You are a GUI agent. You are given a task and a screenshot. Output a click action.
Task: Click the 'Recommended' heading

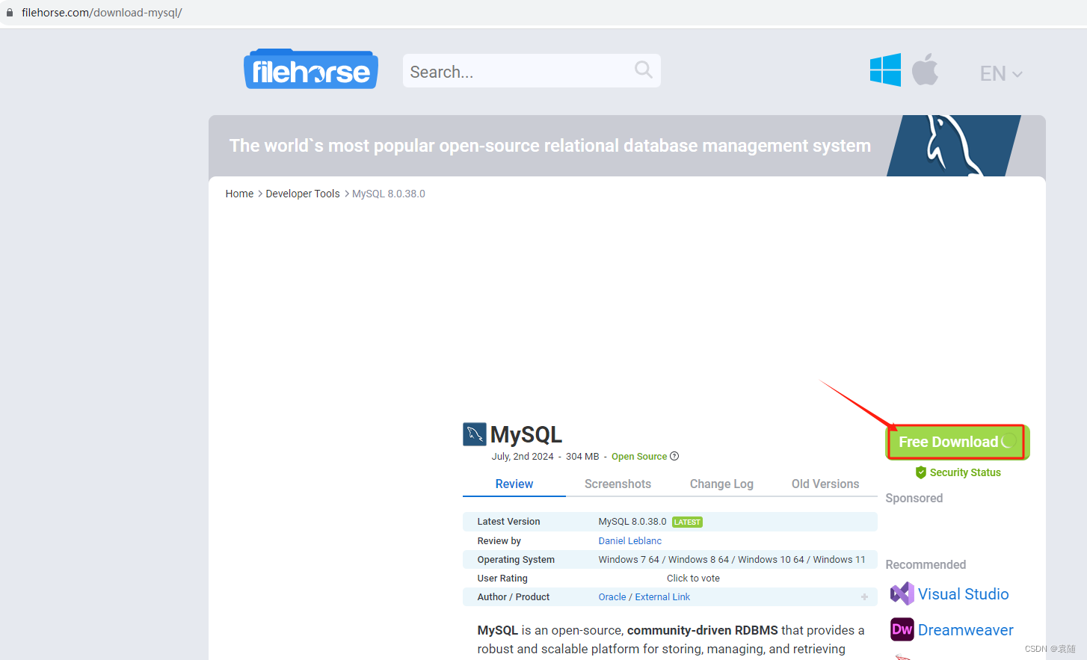pyautogui.click(x=926, y=565)
